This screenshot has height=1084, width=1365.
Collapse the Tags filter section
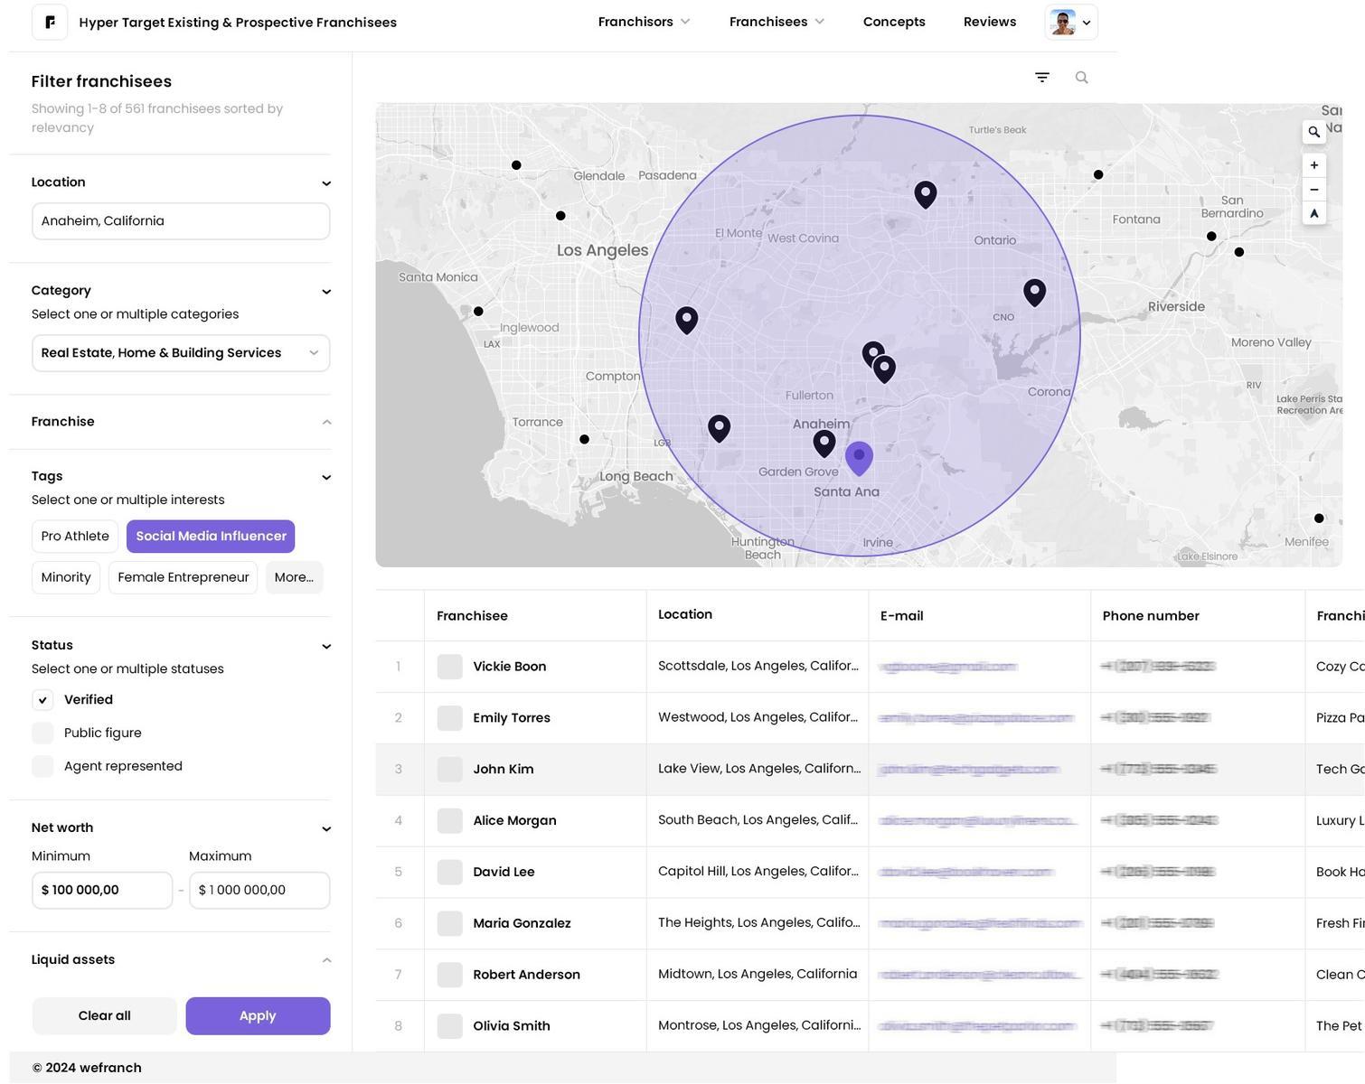326,478
